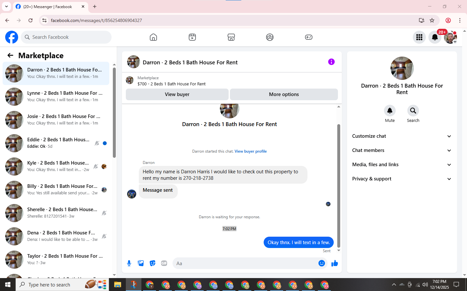The height and width of the screenshot is (291, 467).
Task: Open the tab search dropdown arrow
Action: pyautogui.click(x=6, y=6)
